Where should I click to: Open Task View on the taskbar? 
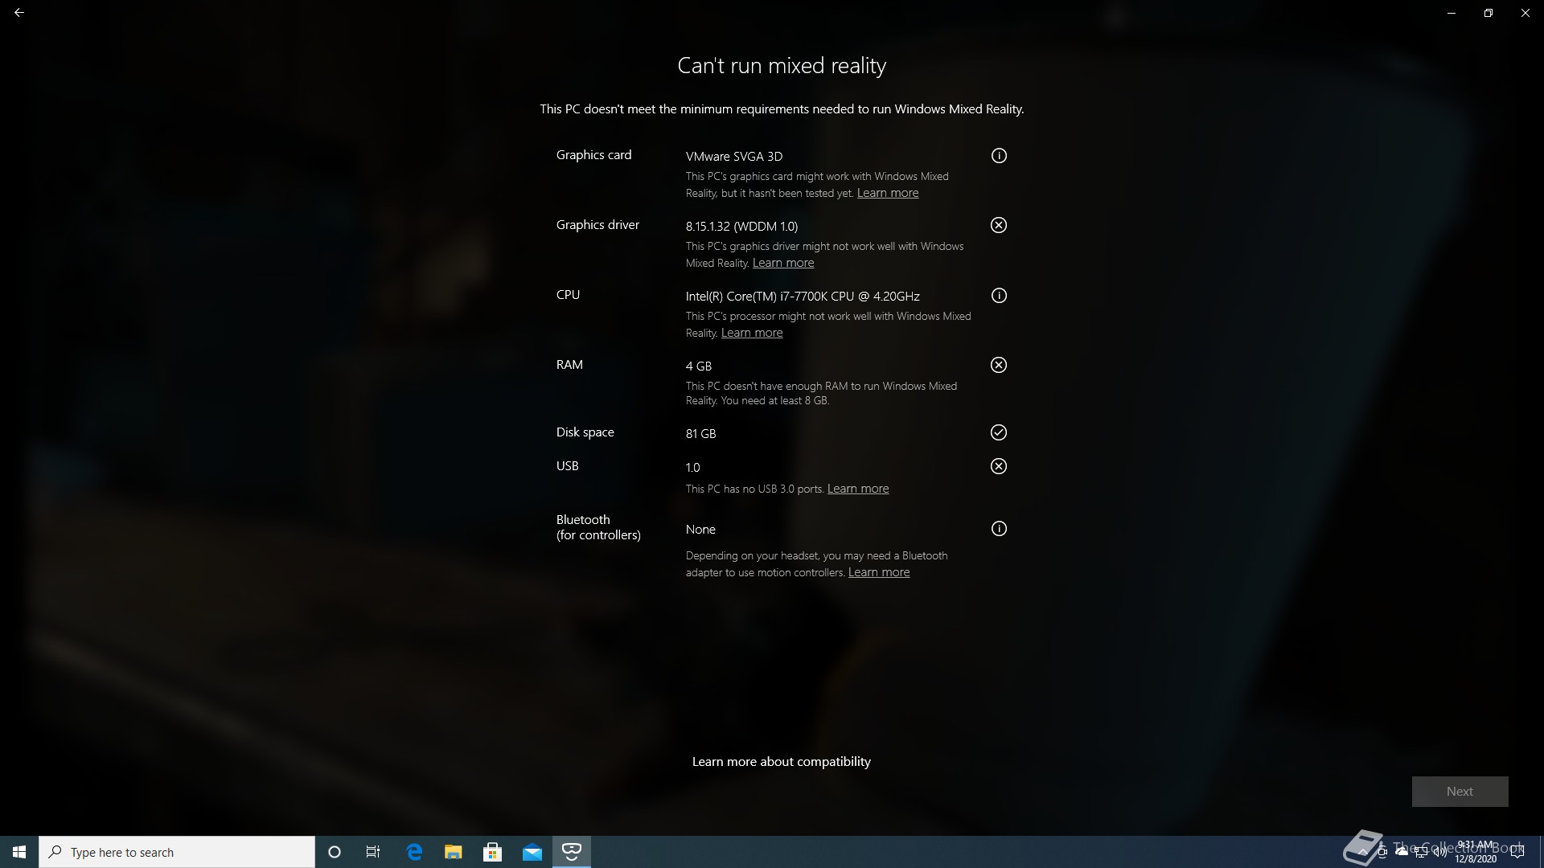pos(373,852)
